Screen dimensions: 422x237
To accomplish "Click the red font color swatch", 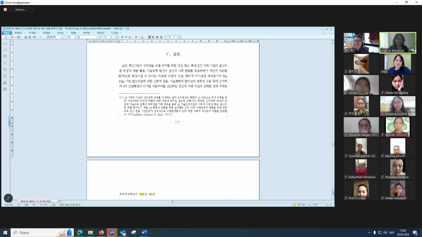I will 142,37.
